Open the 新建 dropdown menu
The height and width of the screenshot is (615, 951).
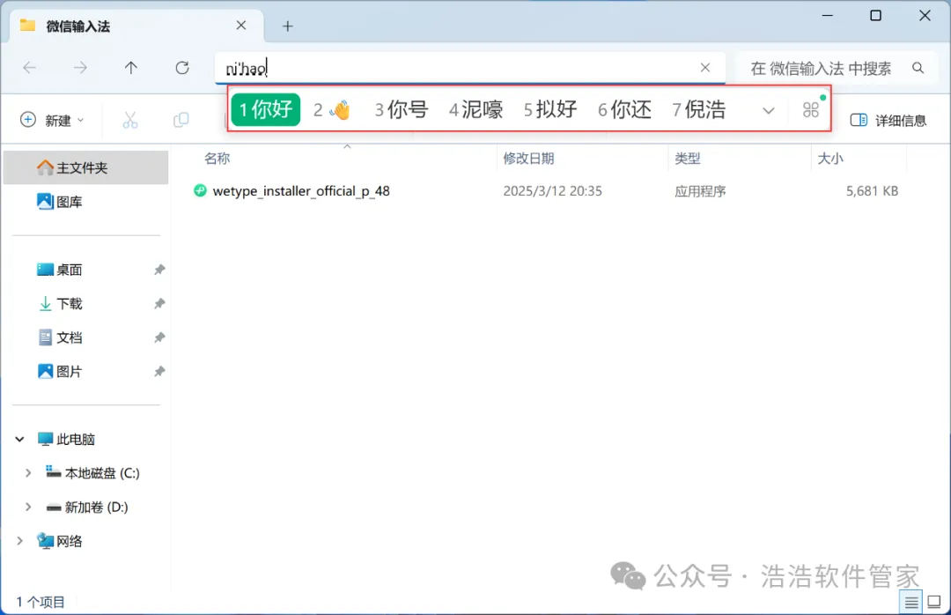point(52,120)
